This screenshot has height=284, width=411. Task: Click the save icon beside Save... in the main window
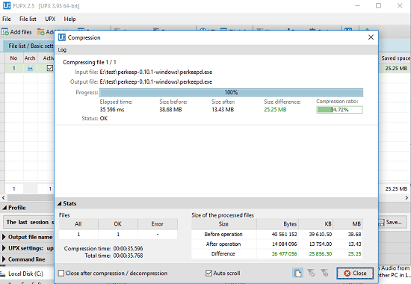click(x=381, y=223)
